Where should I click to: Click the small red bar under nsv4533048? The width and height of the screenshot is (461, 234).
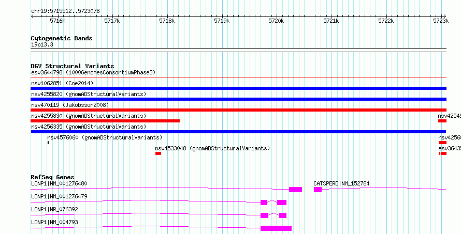click(158, 153)
